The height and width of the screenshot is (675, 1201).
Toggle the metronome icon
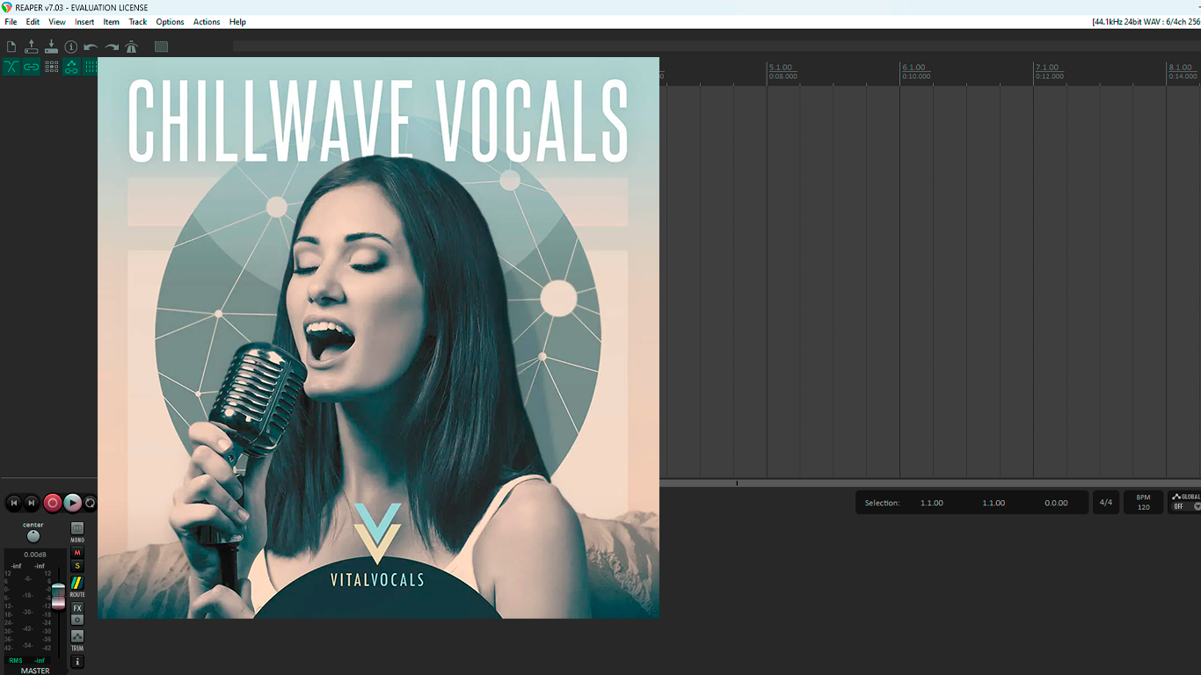coord(131,47)
